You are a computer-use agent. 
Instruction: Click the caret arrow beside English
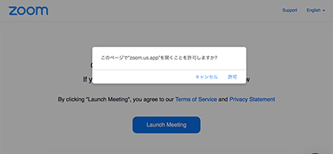pos(324,11)
